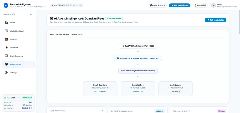The height and width of the screenshot is (113, 240).
Task: Click the 18ms latency value
Action: (30, 103)
